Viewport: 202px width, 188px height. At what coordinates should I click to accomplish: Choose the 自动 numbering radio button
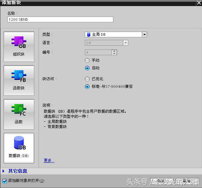click(87, 68)
